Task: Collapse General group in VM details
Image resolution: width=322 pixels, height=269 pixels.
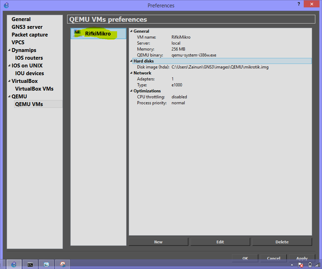Action: (x=131, y=31)
